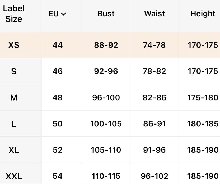Choose the S label size row
The height and width of the screenshot is (184, 220).
tap(14, 71)
